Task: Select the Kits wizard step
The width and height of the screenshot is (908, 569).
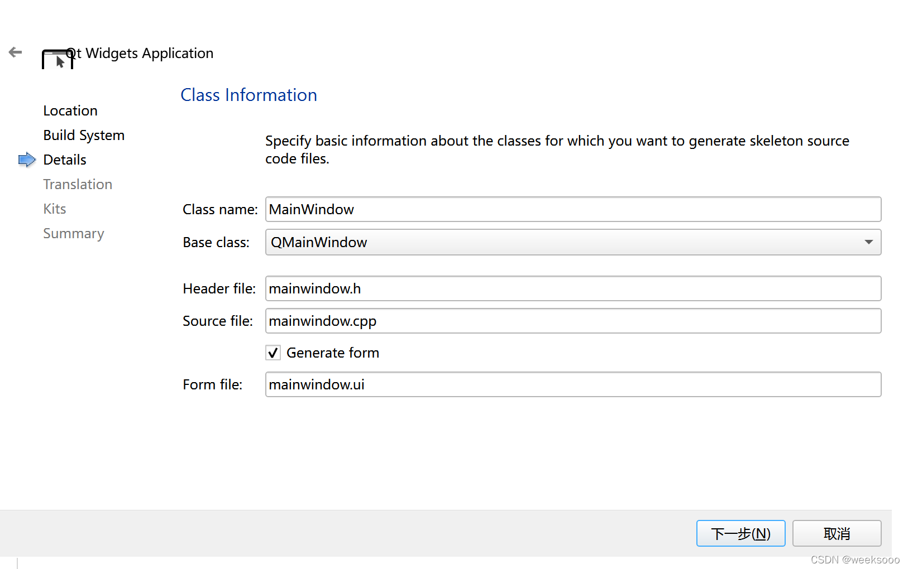Action: [x=55, y=209]
